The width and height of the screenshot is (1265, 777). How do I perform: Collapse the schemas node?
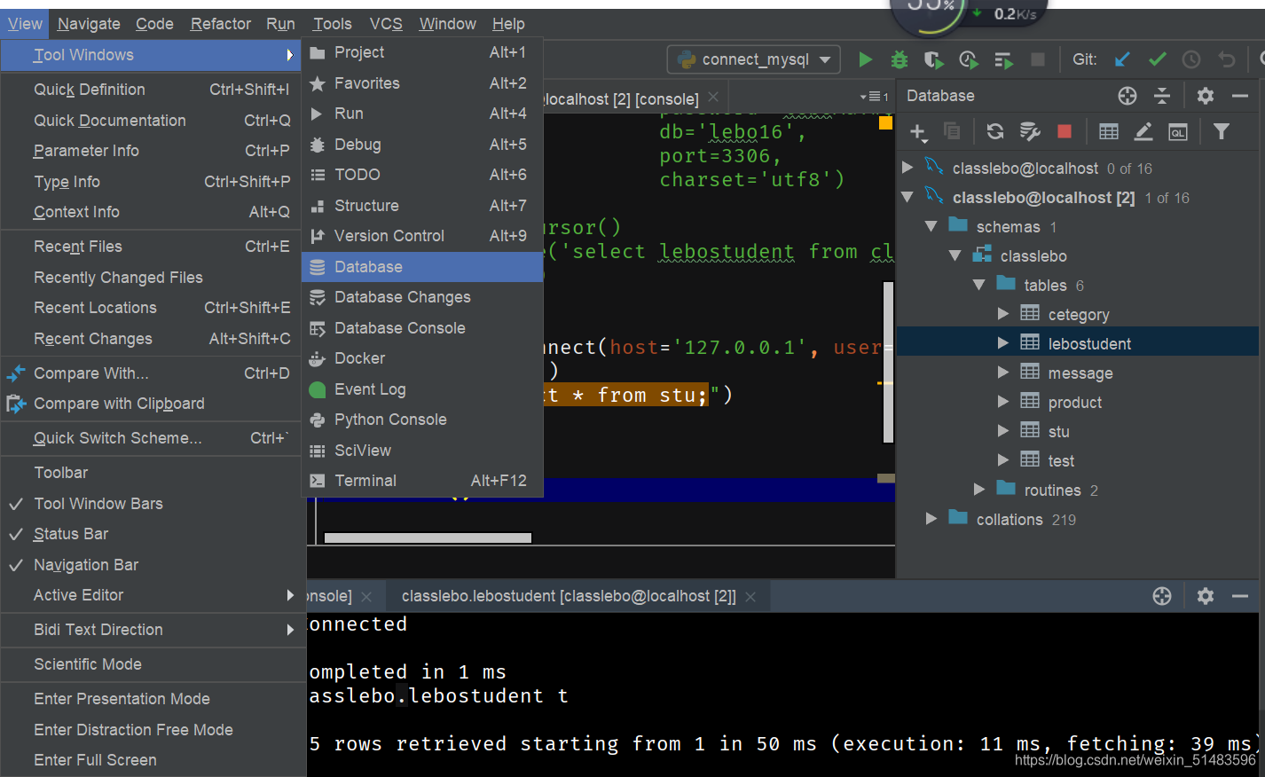(931, 226)
